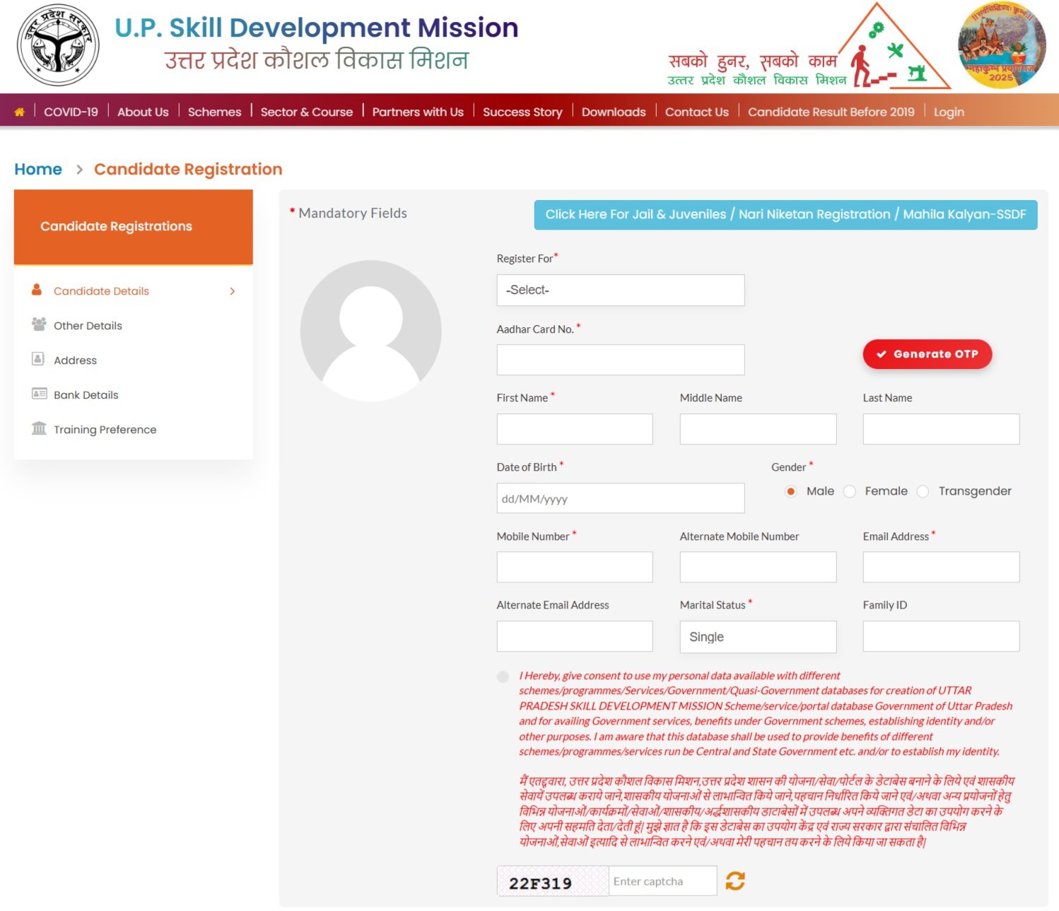1059x911 pixels.
Task: Click the Candidate Details person icon
Action: pos(37,290)
